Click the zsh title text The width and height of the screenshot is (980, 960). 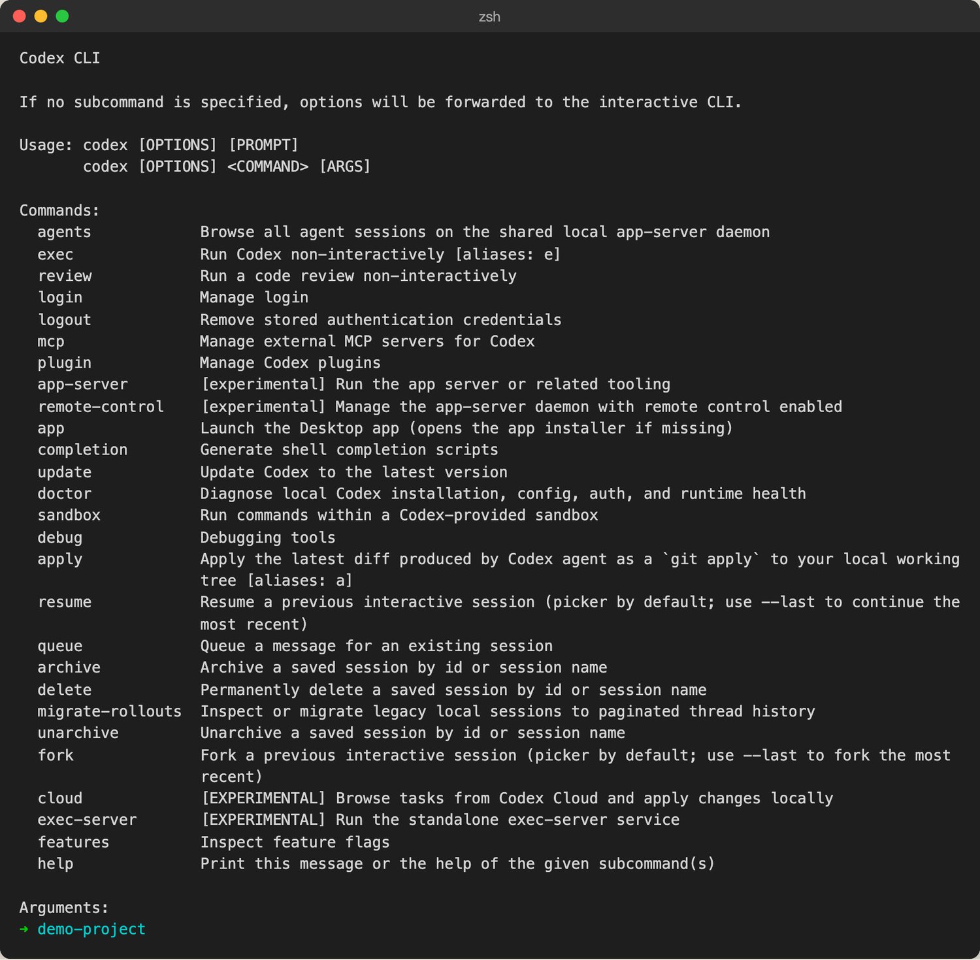[x=489, y=17]
